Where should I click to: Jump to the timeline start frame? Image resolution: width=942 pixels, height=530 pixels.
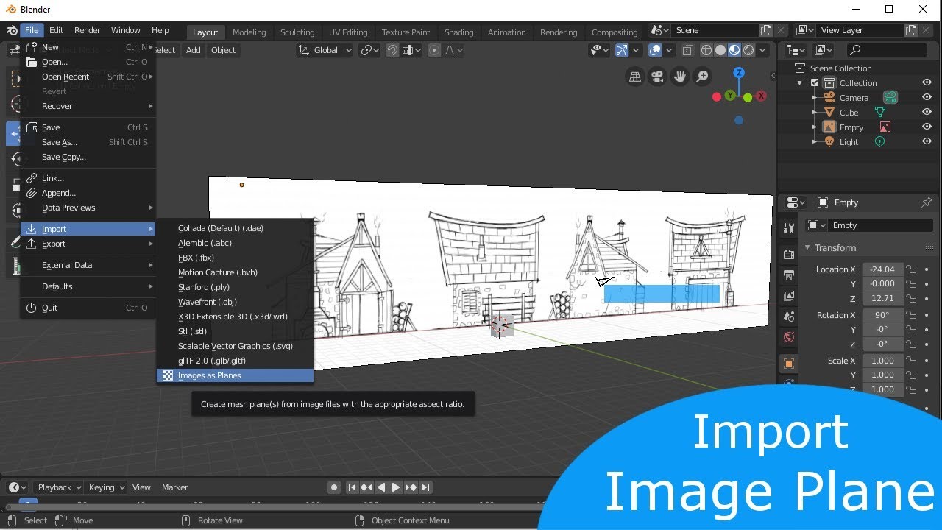coord(352,487)
